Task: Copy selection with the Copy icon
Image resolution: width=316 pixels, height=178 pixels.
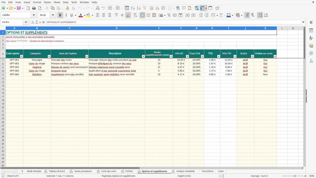Action: coord(52,8)
